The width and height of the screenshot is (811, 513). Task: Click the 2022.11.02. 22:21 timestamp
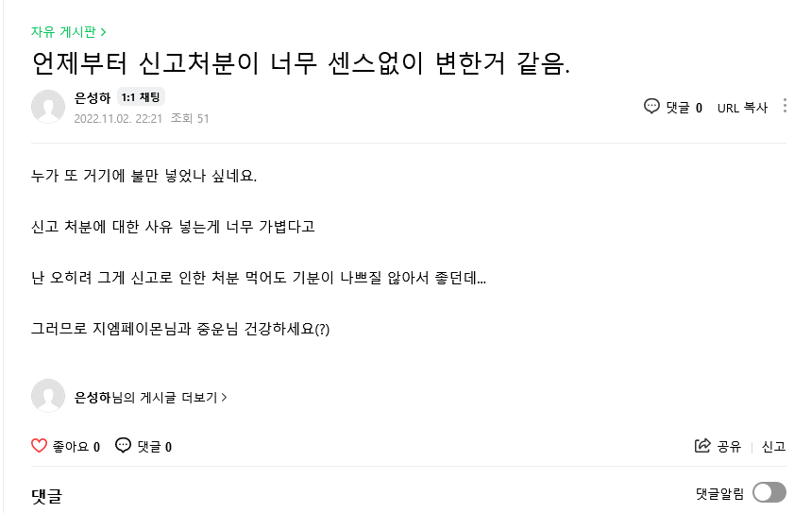point(118,118)
